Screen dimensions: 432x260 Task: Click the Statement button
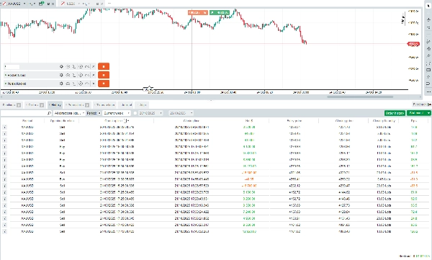pyautogui.click(x=417, y=113)
